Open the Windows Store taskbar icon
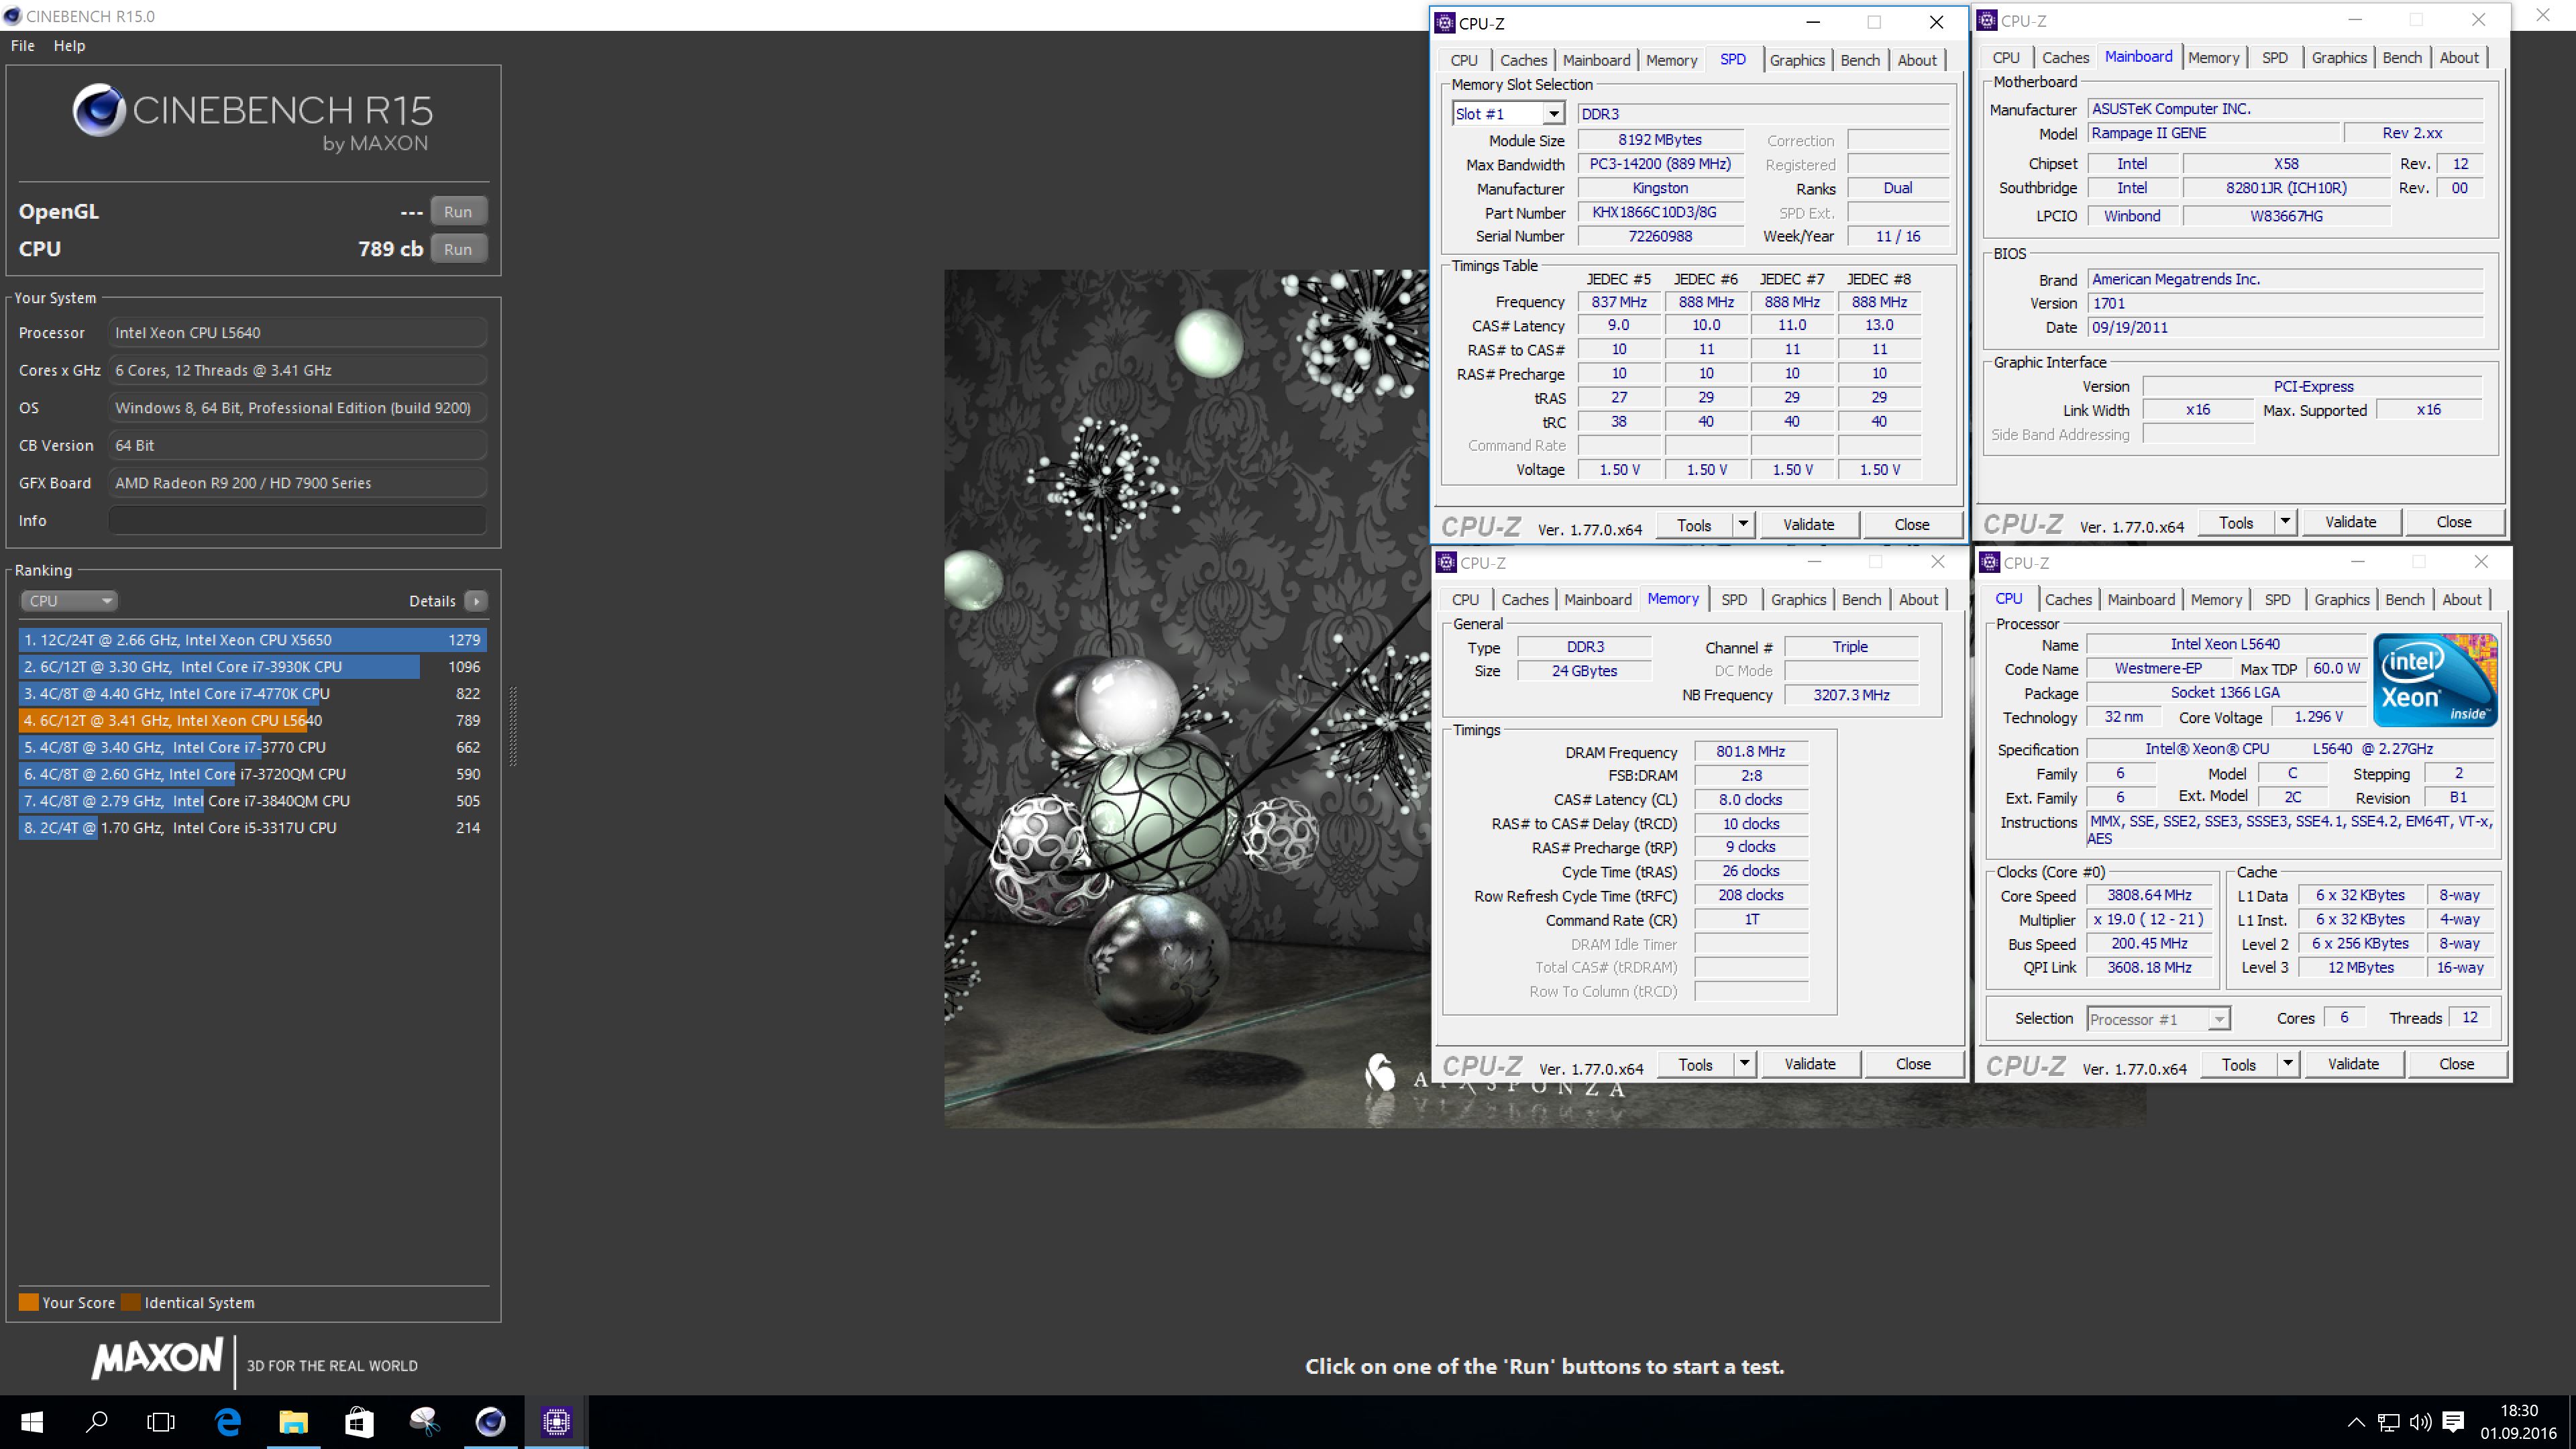The image size is (2576, 1449). [359, 1421]
